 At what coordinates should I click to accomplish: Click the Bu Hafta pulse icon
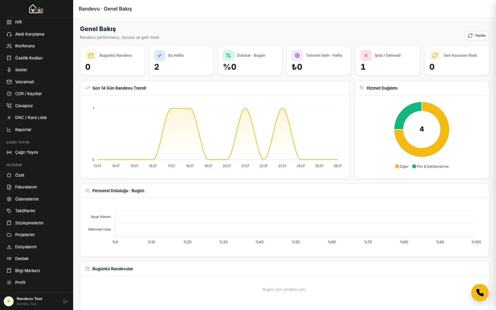(160, 55)
